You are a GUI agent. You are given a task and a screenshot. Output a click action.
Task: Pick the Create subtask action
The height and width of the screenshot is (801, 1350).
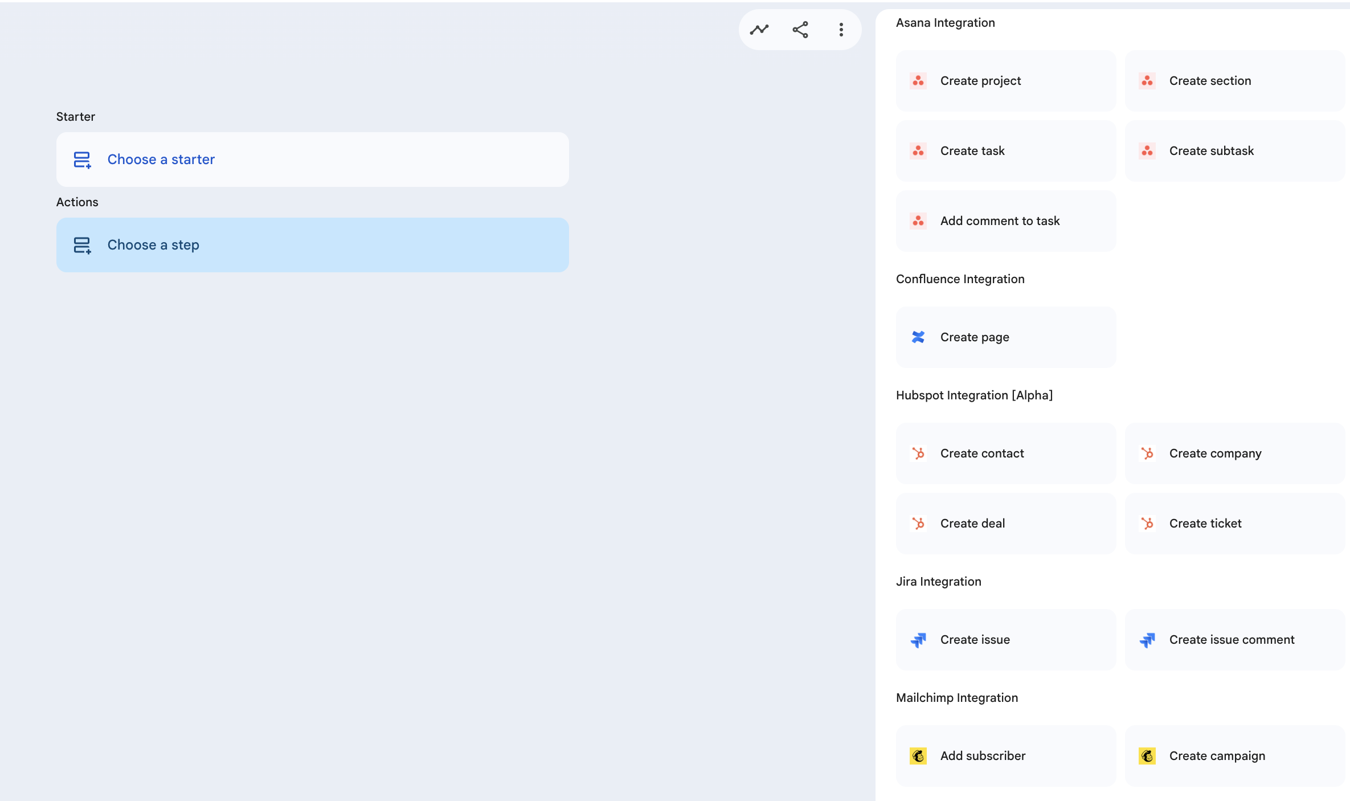click(x=1234, y=151)
